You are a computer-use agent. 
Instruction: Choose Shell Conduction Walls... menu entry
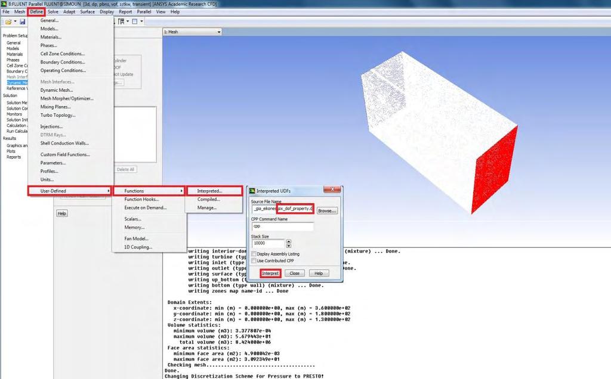click(x=64, y=143)
